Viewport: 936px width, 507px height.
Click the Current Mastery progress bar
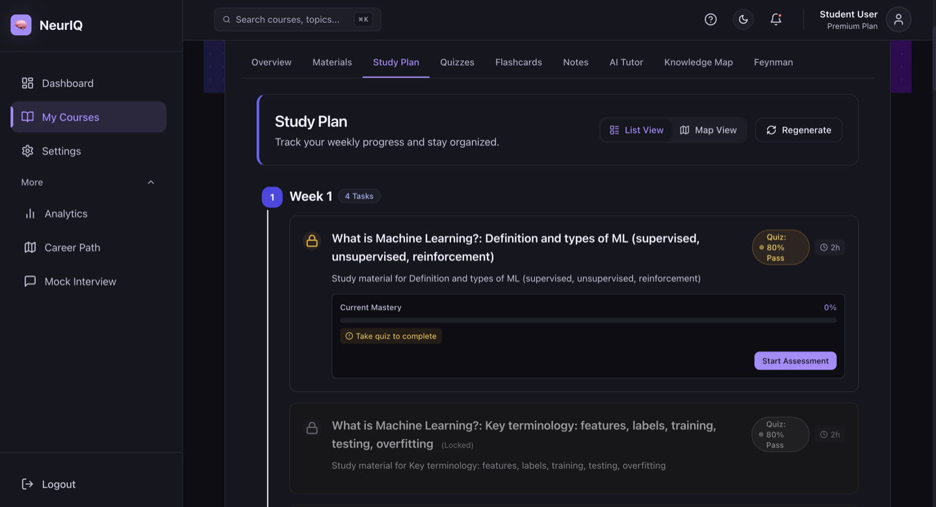588,320
